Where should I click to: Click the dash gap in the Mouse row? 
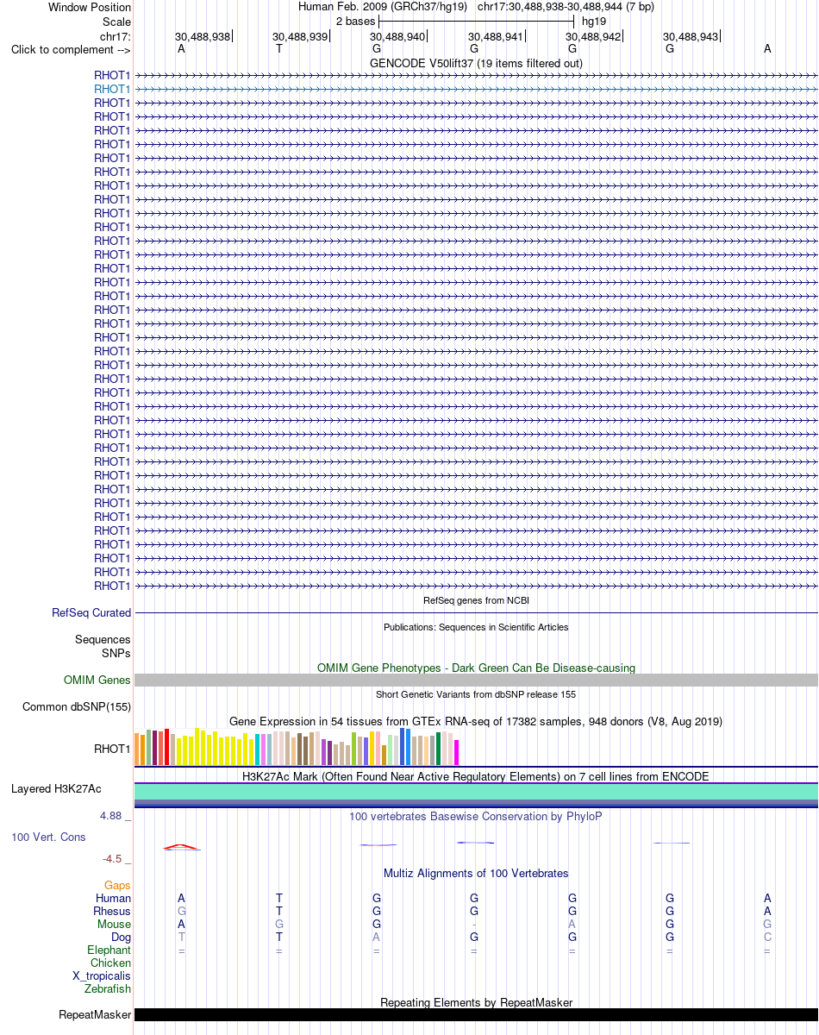pyautogui.click(x=474, y=925)
